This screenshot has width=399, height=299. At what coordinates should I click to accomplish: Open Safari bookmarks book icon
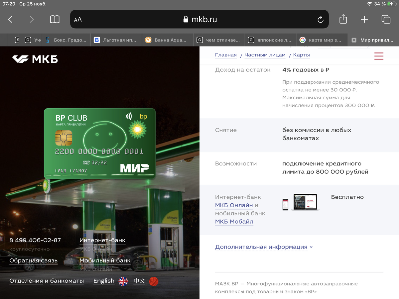click(55, 20)
